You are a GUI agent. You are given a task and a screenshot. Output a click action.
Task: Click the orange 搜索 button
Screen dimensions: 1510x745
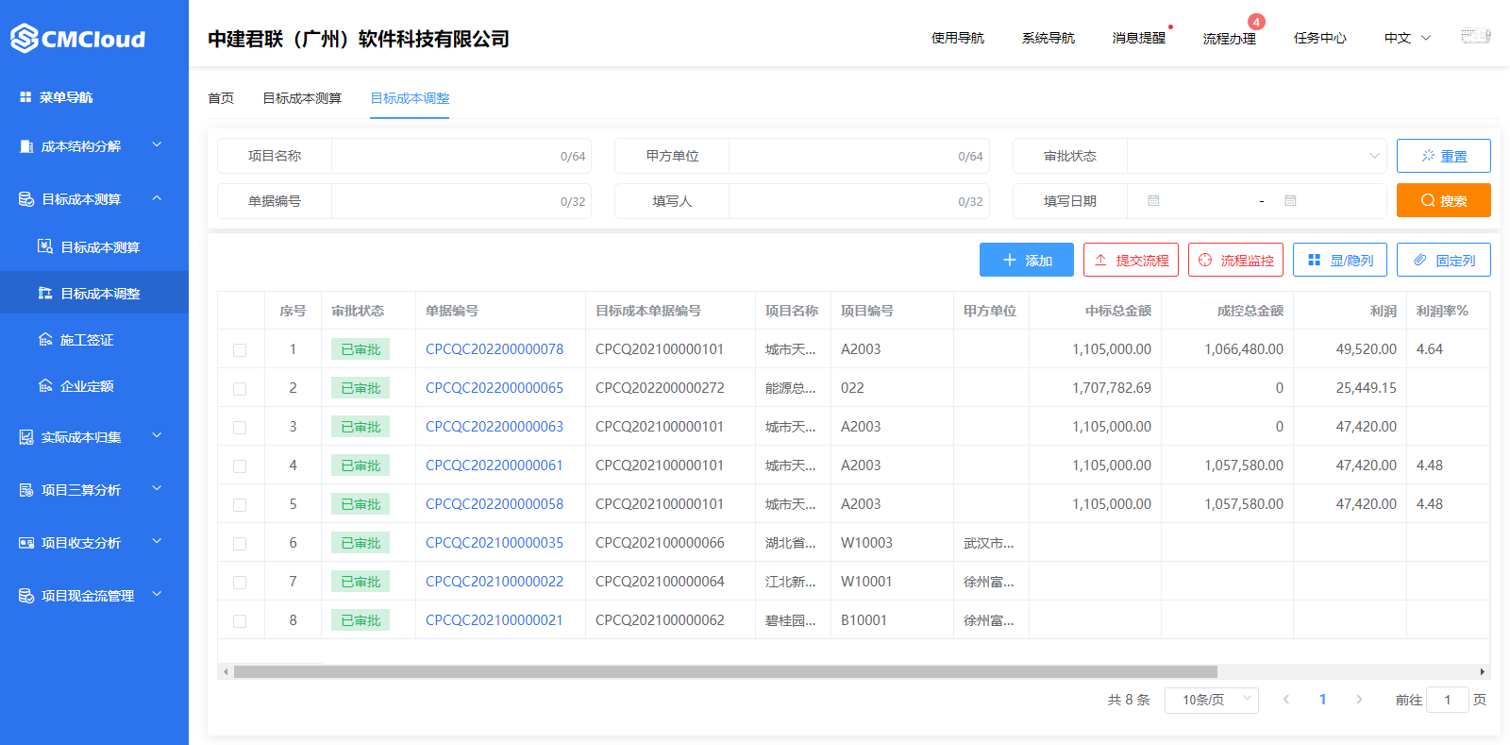[1444, 200]
